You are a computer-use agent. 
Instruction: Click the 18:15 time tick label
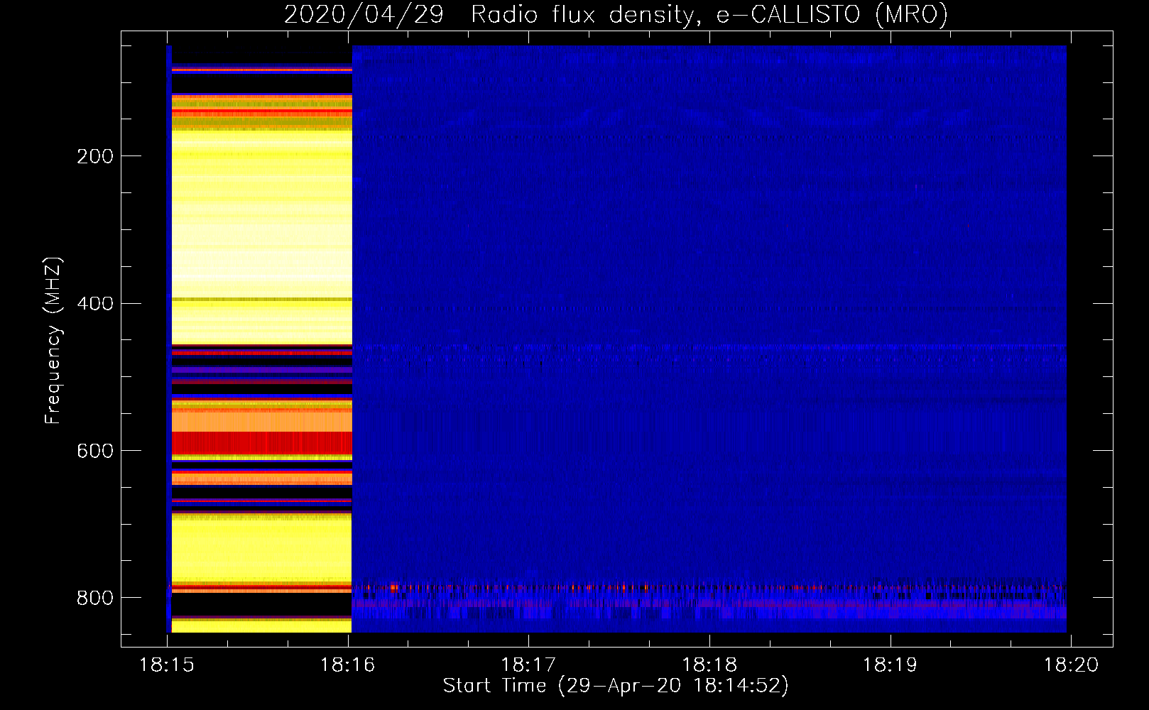pyautogui.click(x=167, y=665)
